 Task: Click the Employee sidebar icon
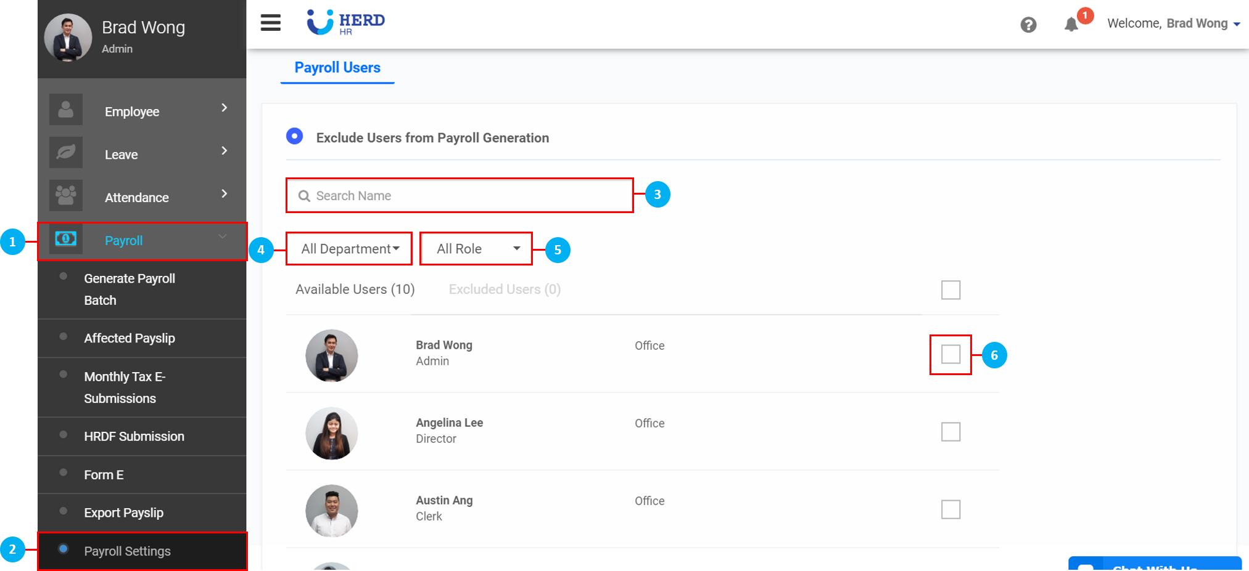point(66,110)
